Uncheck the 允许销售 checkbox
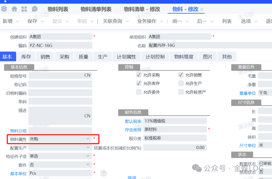The image size is (272, 179). (181, 75)
